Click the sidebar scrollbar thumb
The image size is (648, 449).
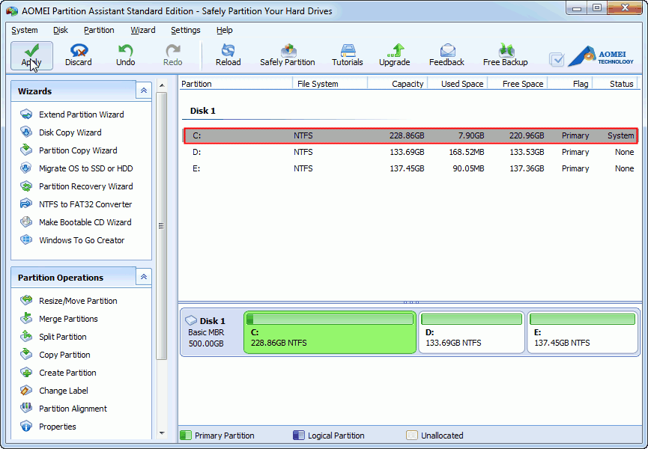pyautogui.click(x=162, y=226)
